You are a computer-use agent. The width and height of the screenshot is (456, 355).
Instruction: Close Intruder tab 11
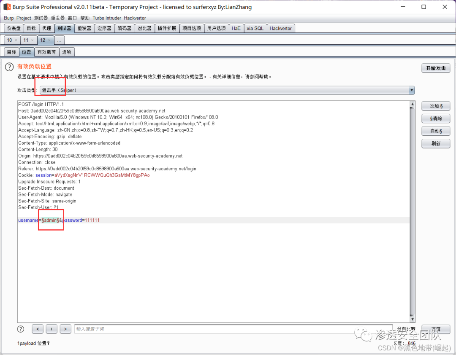(32, 40)
